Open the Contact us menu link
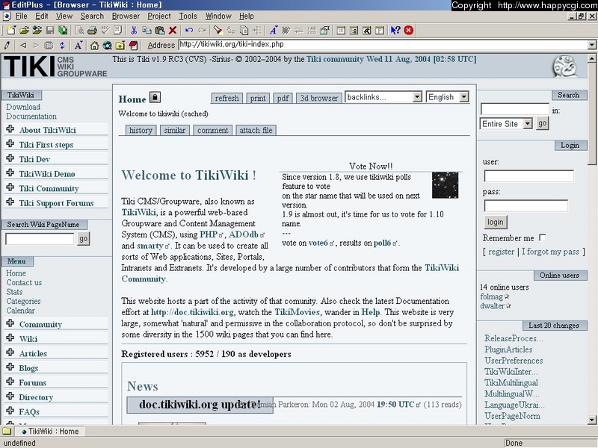Image resolution: width=598 pixels, height=448 pixels. 24,283
